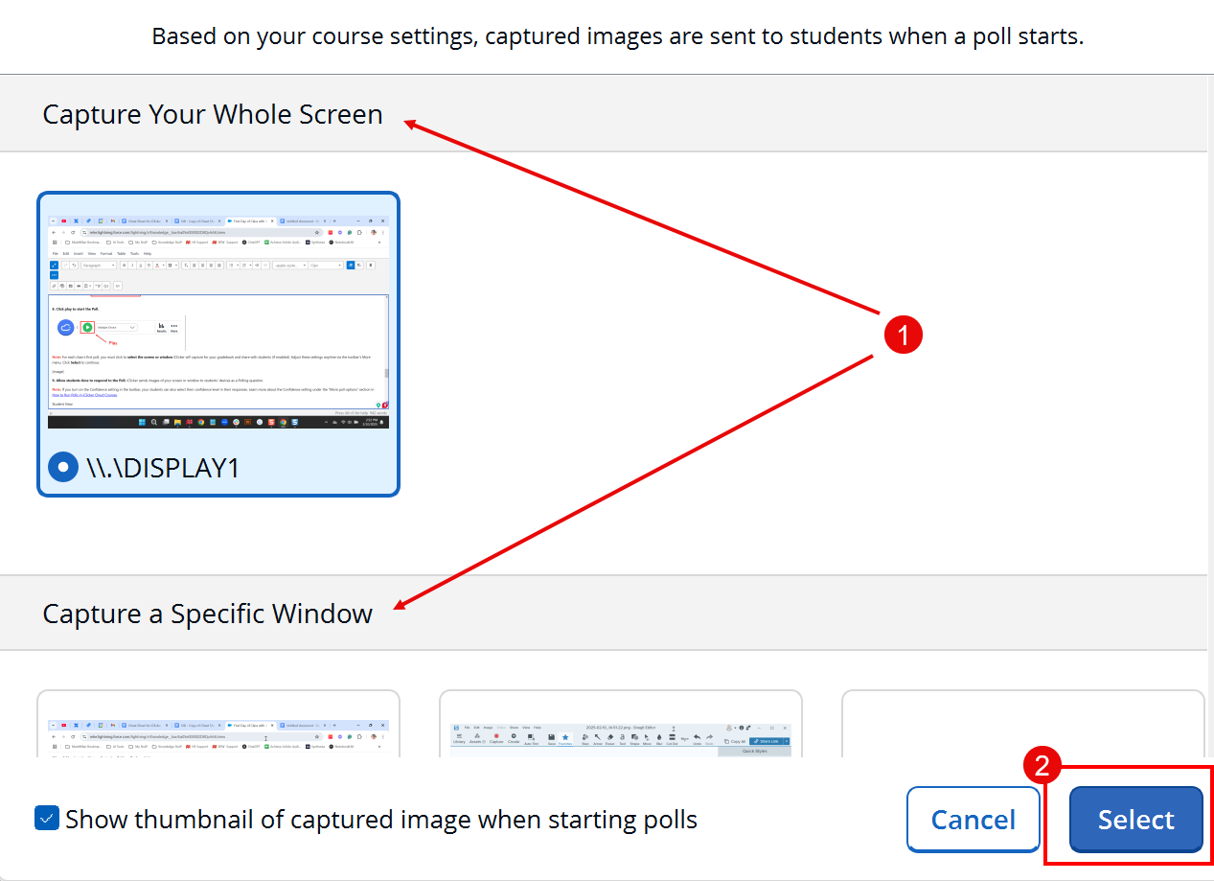Select the \\.\DISPLAY1 radio button
The height and width of the screenshot is (881, 1214).
tap(62, 467)
